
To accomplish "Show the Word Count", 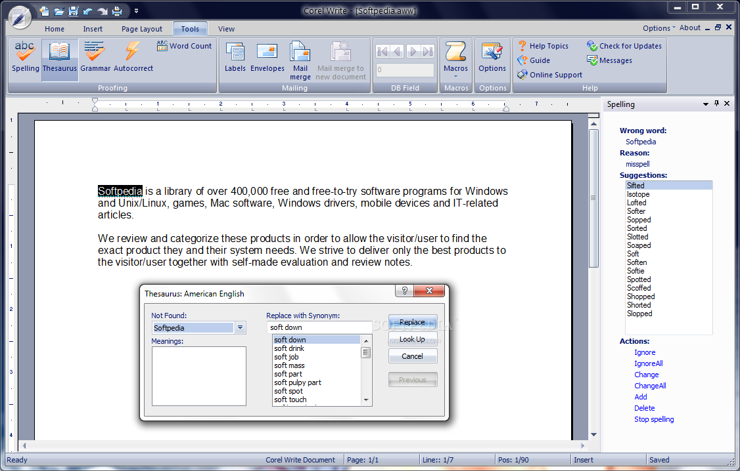I will click(185, 46).
